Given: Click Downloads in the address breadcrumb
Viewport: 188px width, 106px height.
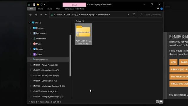Looking at the screenshot, I should click(103, 14).
